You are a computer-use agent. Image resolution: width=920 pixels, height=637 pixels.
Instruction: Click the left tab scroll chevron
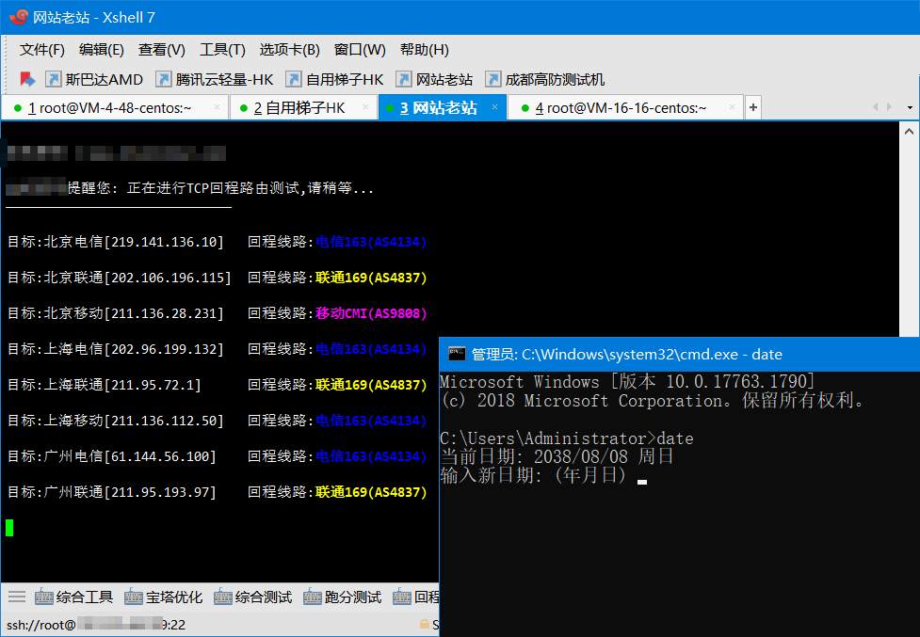click(875, 107)
